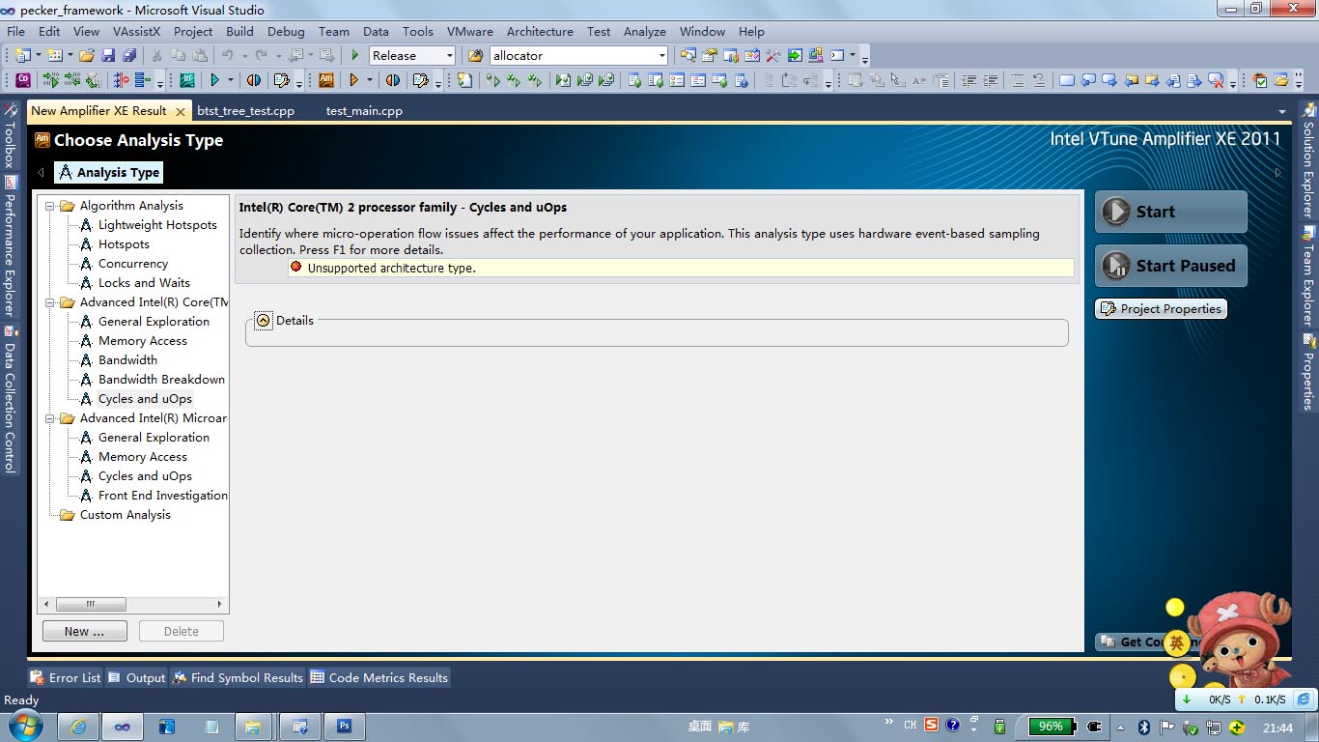This screenshot has height=742, width=1319.
Task: Click the Windows Start orb
Action: pos(23,726)
